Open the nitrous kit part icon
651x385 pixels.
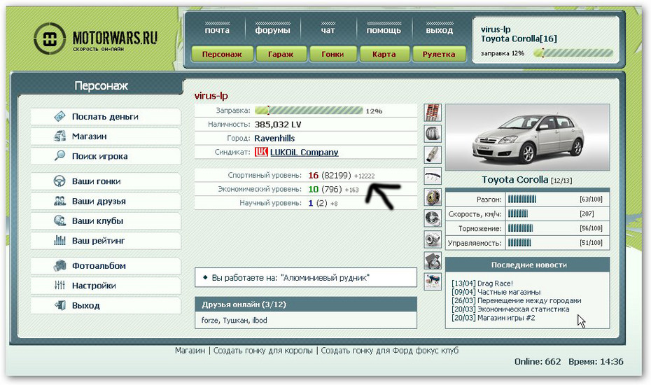click(432, 282)
